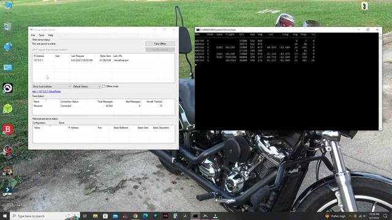Open the red B desktop shortcut
This screenshot has width=392, height=220.
click(x=8, y=130)
